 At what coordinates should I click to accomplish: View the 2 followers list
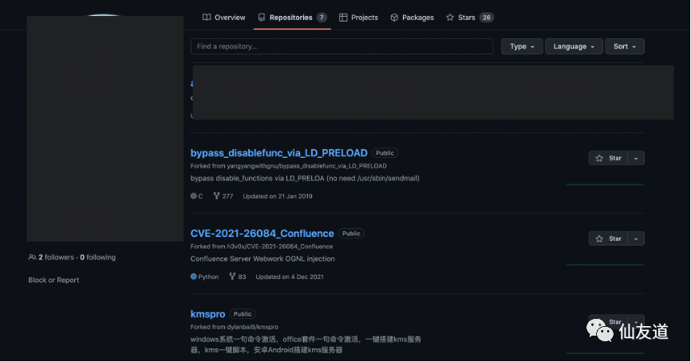coord(56,258)
